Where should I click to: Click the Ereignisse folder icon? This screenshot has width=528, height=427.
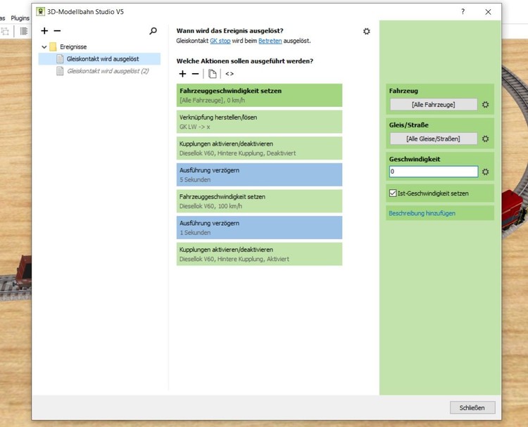point(53,46)
